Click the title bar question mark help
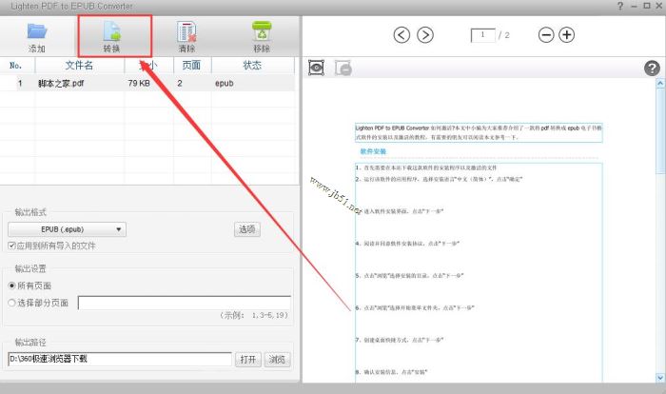Viewport: 666px width, 394px height. [620, 6]
